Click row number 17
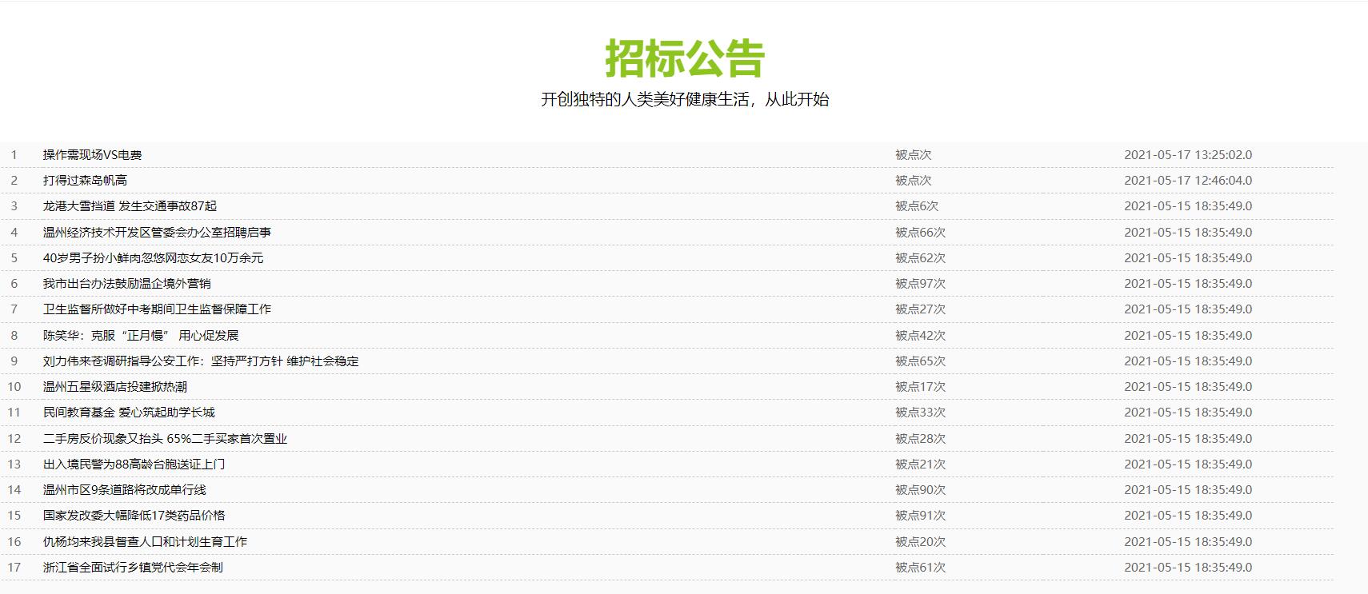This screenshot has width=1368, height=594. 14,568
